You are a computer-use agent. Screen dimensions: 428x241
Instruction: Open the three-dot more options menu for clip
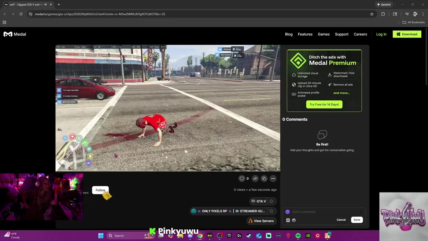(273, 178)
